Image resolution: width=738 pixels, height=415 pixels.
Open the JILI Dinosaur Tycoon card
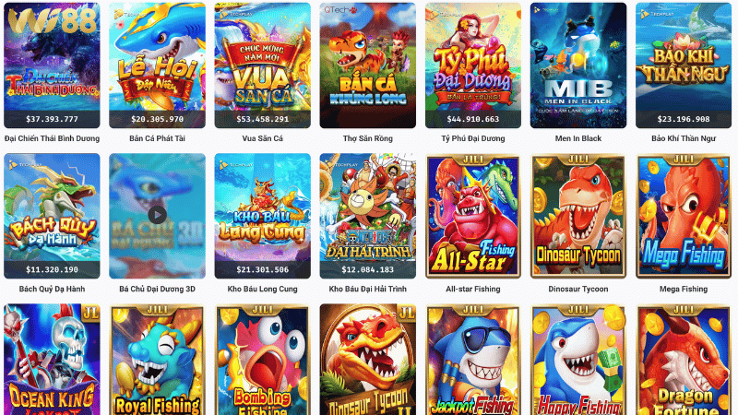[578, 216]
